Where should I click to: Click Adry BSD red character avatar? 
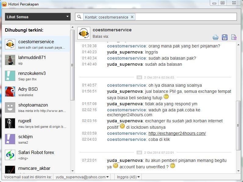[10, 92]
